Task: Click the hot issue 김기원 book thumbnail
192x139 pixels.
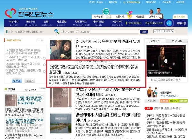Action: 11,100
